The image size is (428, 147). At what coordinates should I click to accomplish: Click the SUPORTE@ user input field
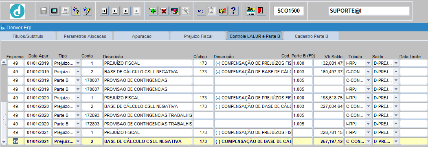pos(369,11)
